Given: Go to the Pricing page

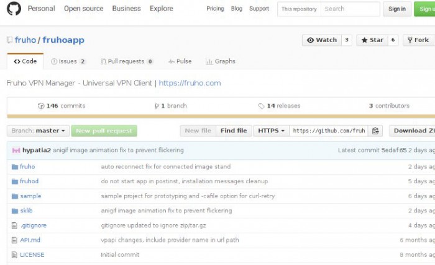Looking at the screenshot, I should [215, 9].
